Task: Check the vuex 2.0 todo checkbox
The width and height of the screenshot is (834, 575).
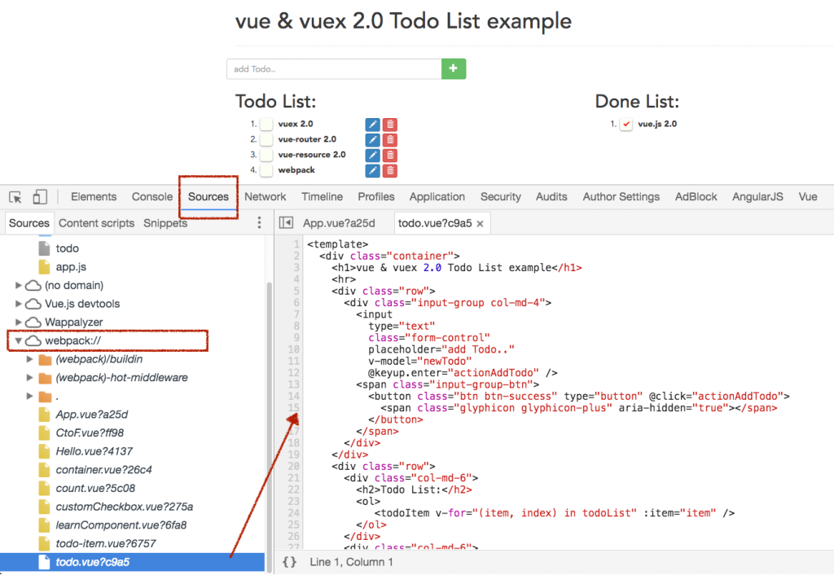Action: click(x=266, y=124)
